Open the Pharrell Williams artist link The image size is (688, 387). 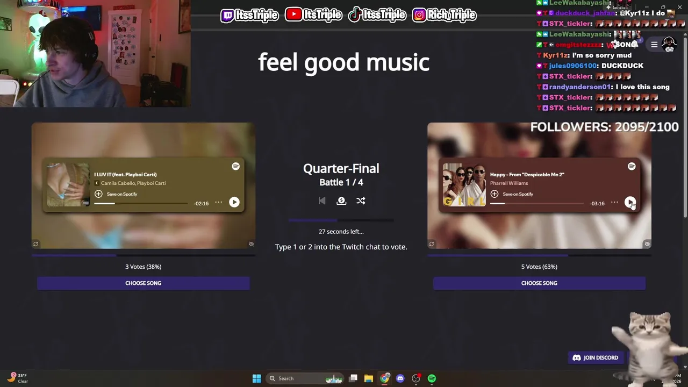tap(509, 183)
